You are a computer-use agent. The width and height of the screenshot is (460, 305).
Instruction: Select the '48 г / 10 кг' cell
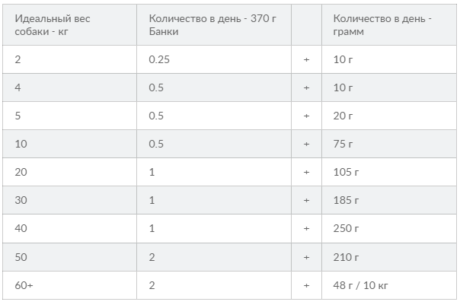pyautogui.click(x=389, y=285)
